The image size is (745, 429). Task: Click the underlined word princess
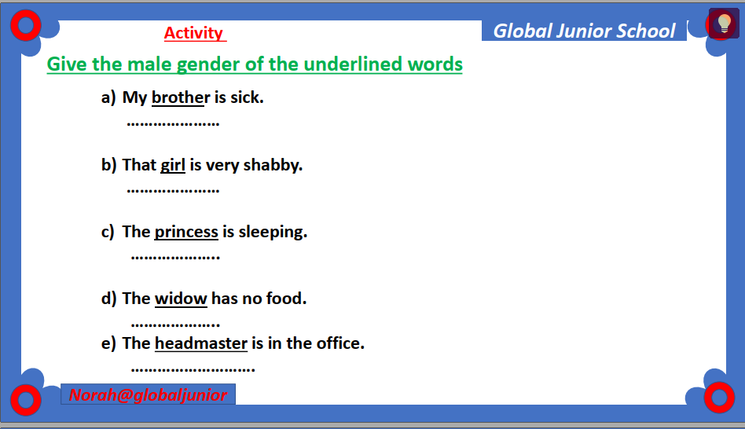click(x=186, y=232)
